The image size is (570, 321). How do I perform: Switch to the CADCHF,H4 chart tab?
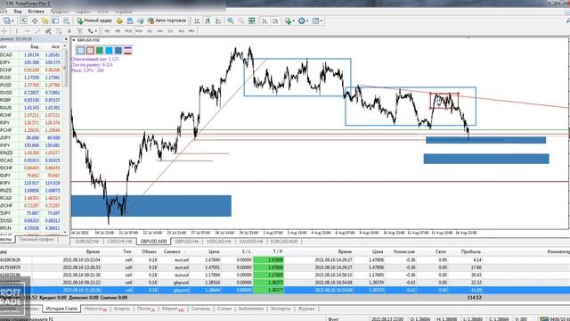click(119, 242)
